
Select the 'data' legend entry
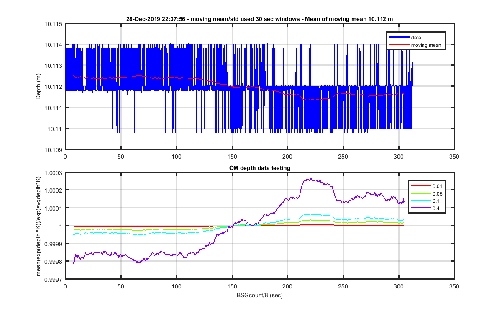[x=416, y=38]
